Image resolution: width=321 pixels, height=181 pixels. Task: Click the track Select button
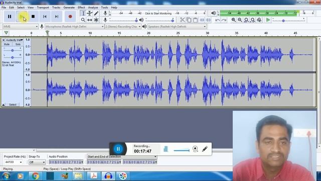click(x=13, y=105)
